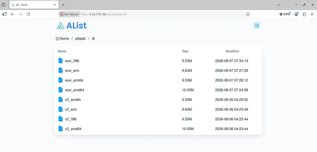Click the date 2026-08-07 07:27:29
Viewport: 317px width, 152px height.
click(x=232, y=70)
